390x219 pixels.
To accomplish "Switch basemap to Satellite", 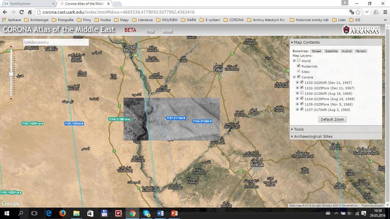I will 331,51.
